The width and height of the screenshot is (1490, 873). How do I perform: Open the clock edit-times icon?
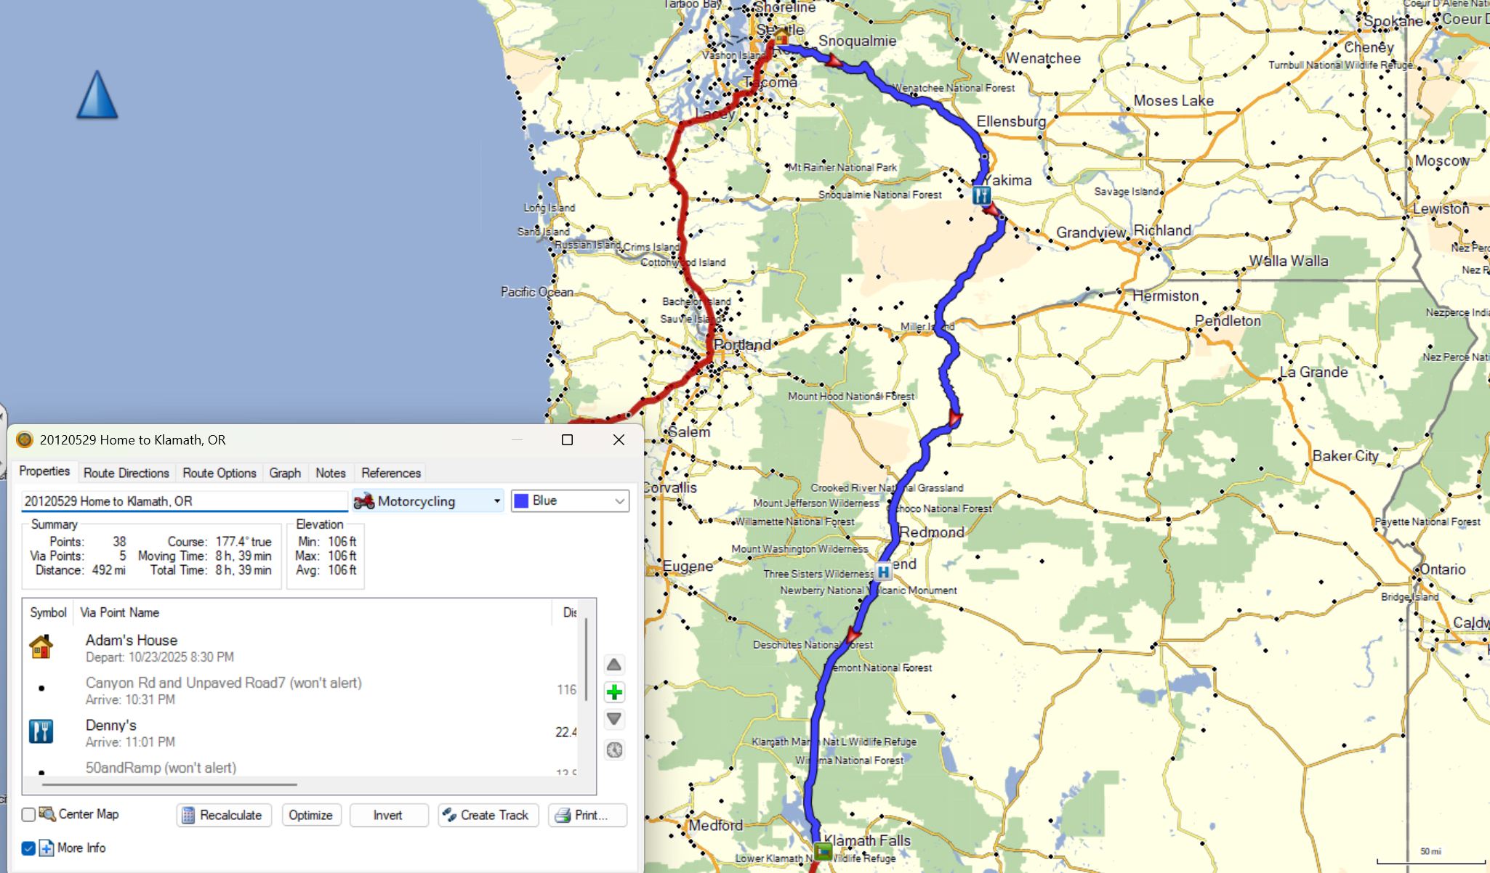click(x=614, y=750)
